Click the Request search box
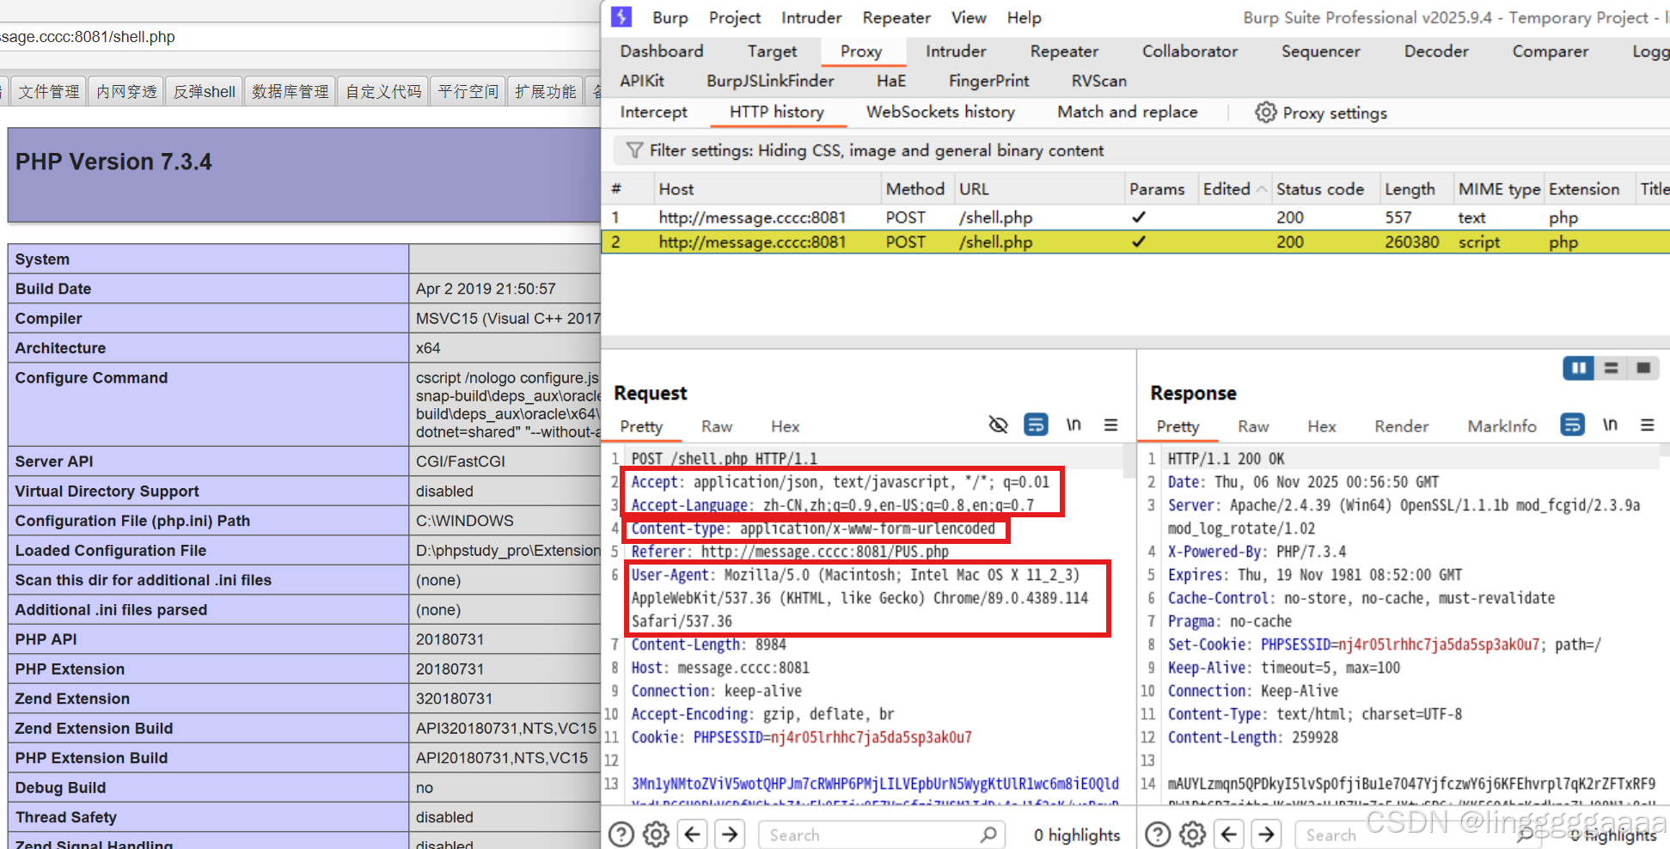The width and height of the screenshot is (1670, 849). 881,834
